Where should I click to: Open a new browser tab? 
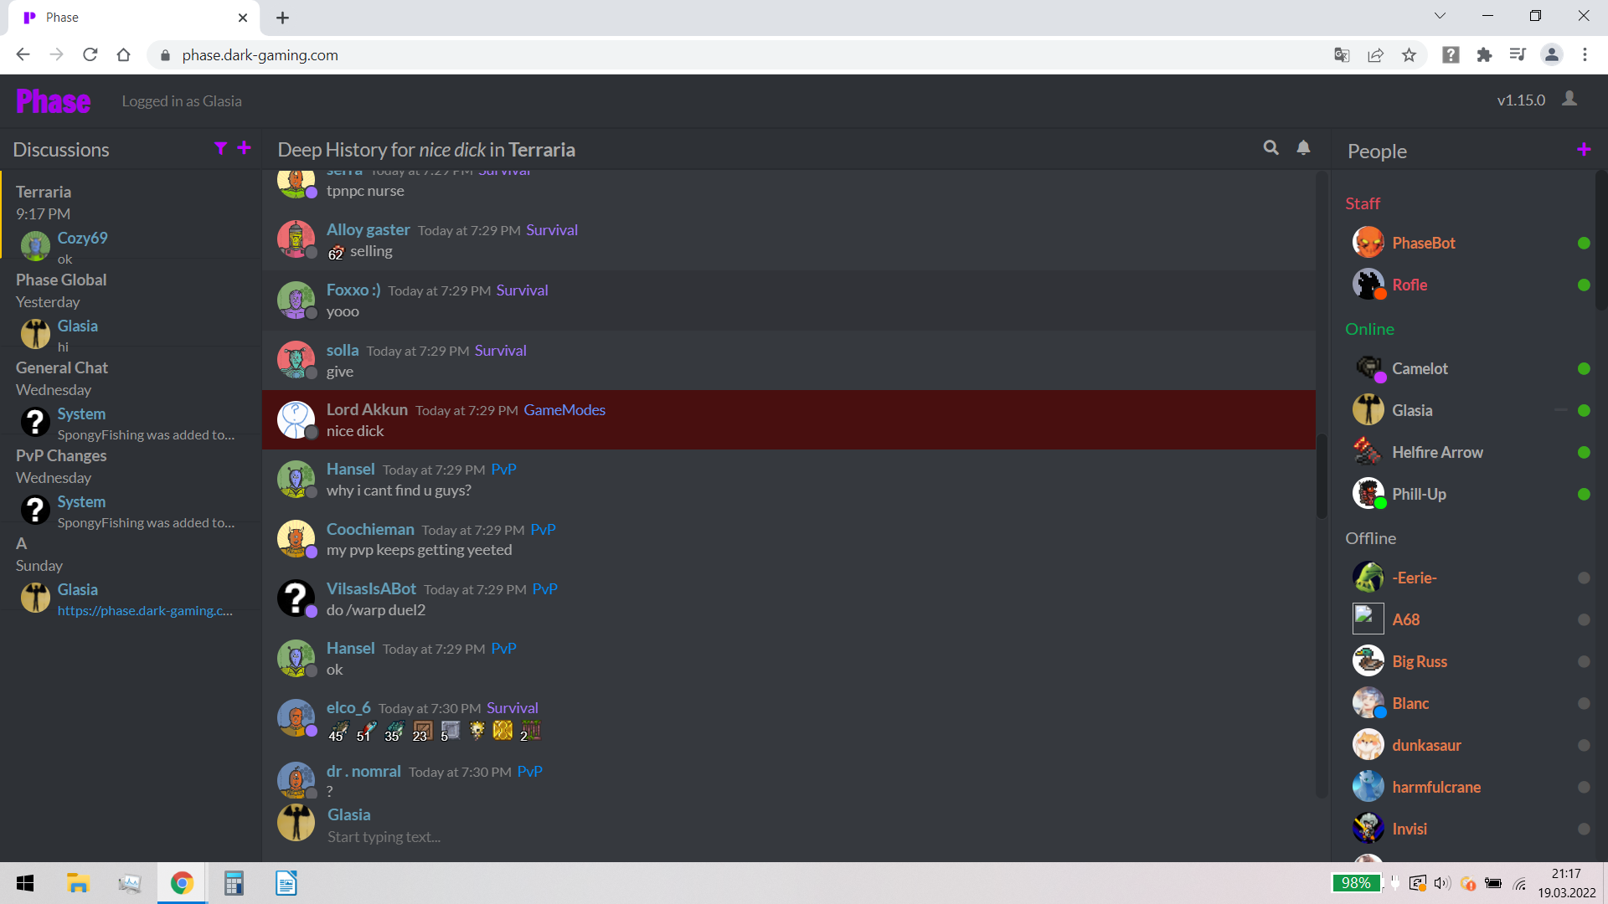(282, 18)
